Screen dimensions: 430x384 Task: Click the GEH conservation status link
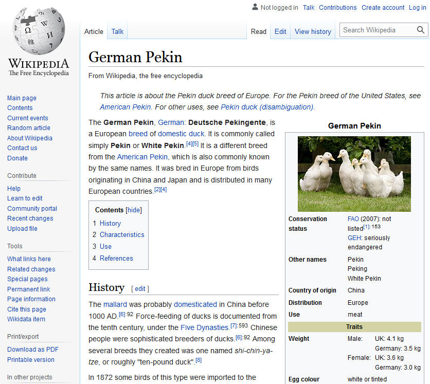[x=354, y=238]
